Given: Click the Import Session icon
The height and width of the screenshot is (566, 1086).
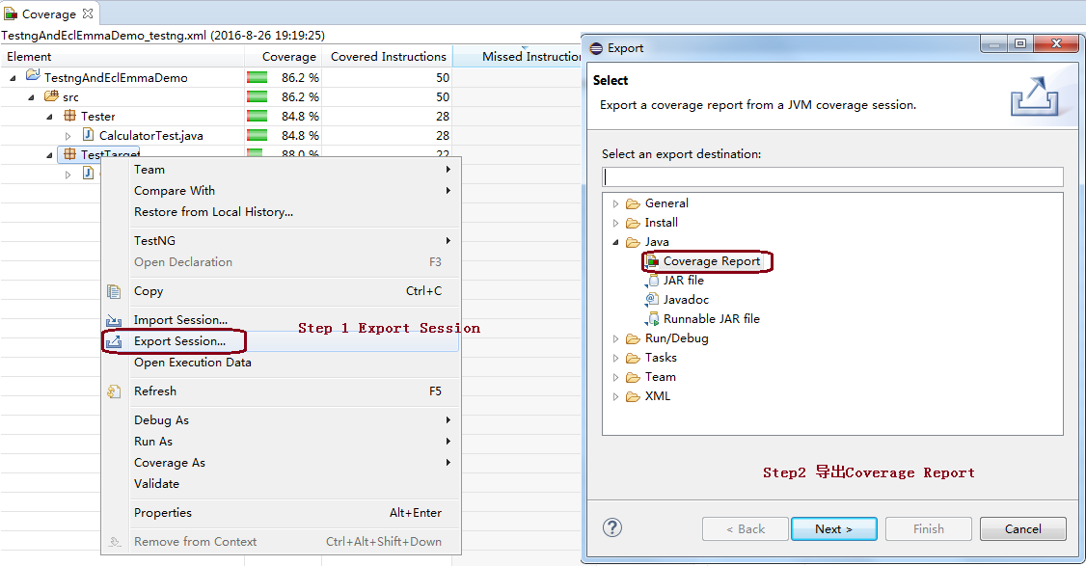Looking at the screenshot, I should [114, 320].
